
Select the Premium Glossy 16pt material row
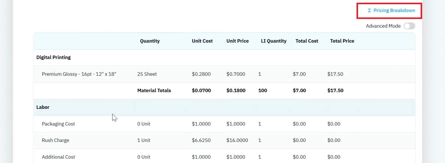point(224,74)
